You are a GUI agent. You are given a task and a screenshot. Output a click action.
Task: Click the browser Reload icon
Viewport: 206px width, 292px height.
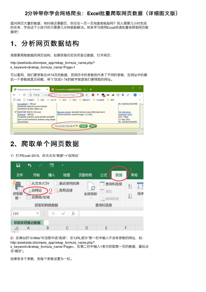tap(24, 95)
